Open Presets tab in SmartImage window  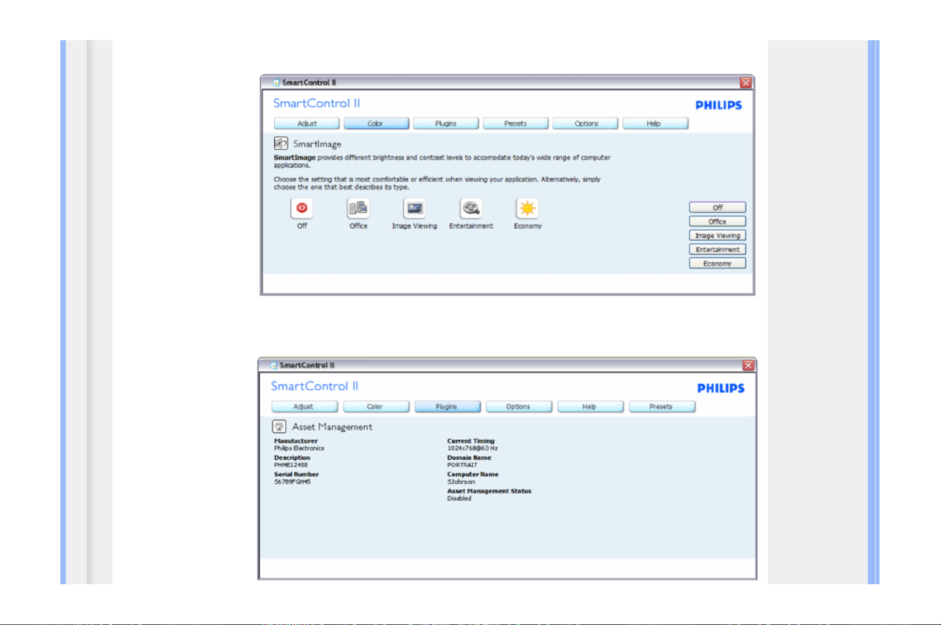click(515, 123)
